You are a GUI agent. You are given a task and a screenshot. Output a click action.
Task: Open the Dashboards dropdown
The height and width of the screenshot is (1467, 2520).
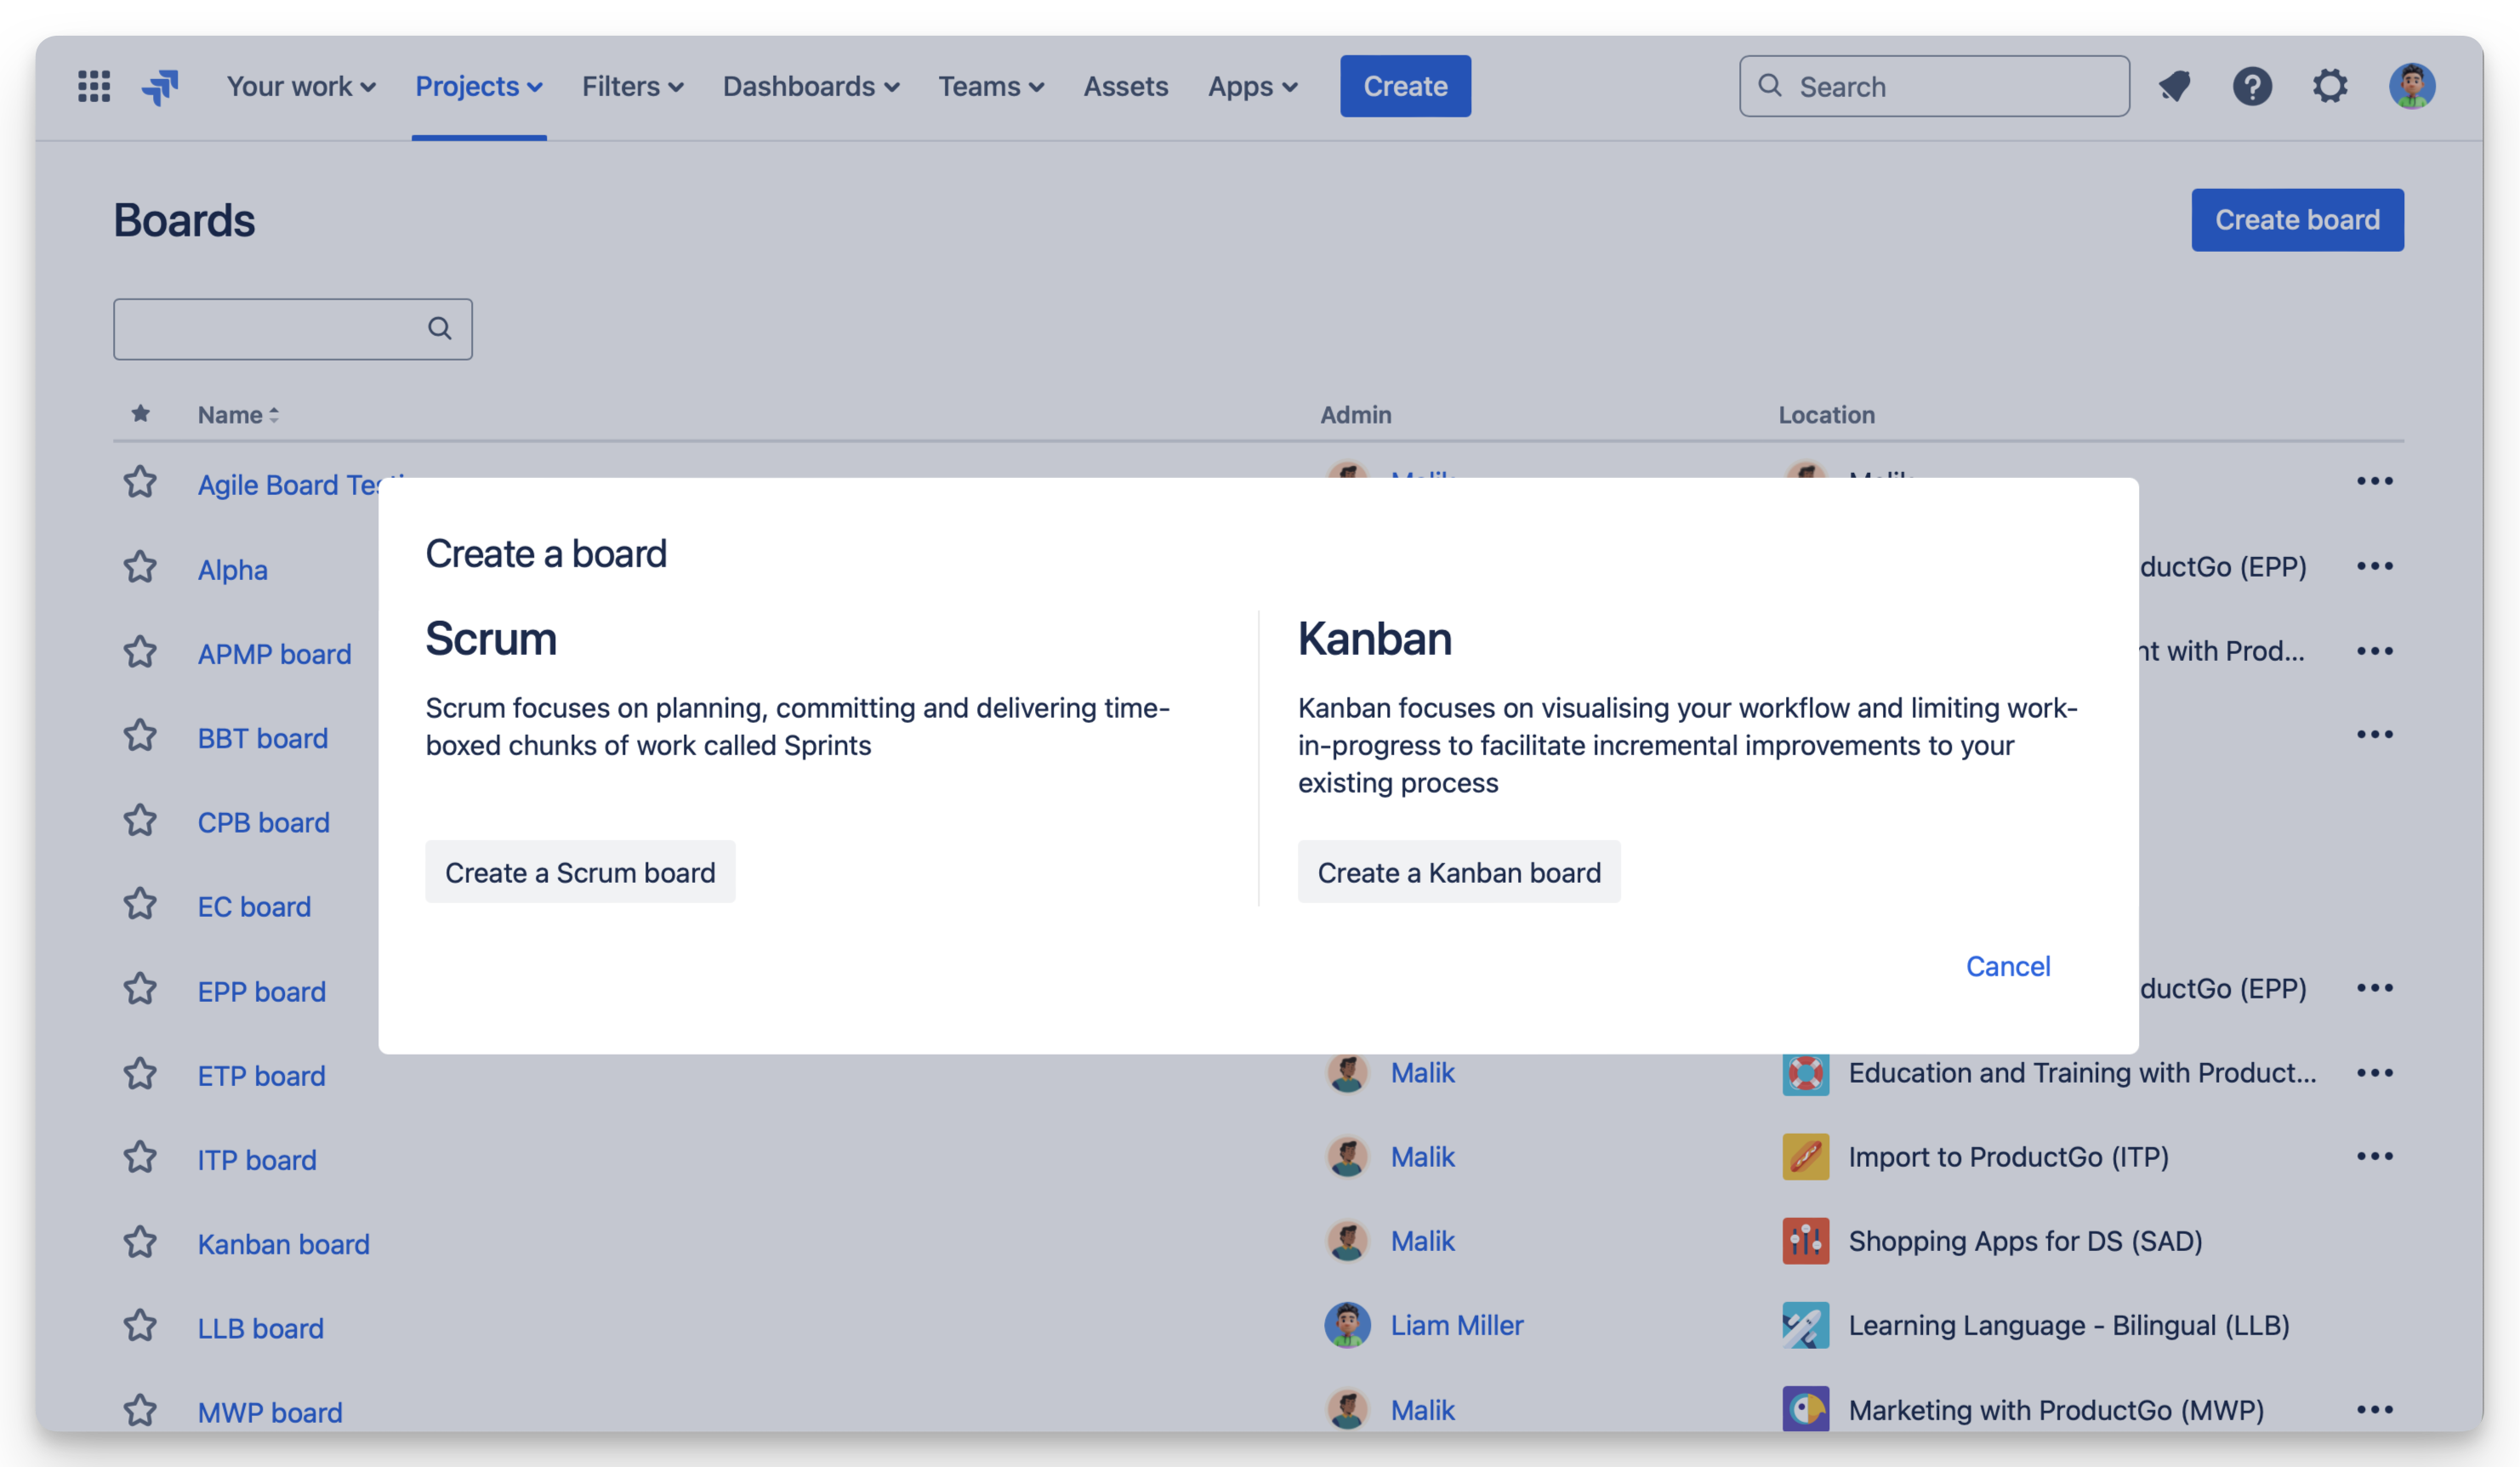click(811, 86)
